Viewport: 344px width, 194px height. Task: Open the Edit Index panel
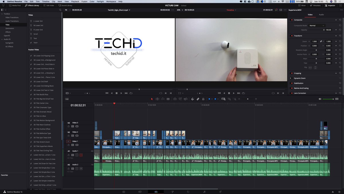49,5
